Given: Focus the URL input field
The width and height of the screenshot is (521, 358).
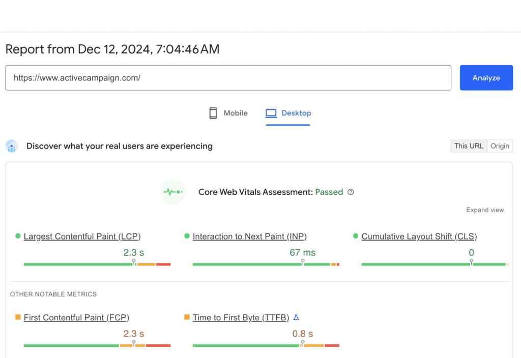Looking at the screenshot, I should (x=228, y=78).
